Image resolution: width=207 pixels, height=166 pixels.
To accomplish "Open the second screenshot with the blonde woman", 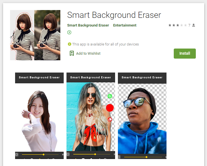I will (91, 116).
